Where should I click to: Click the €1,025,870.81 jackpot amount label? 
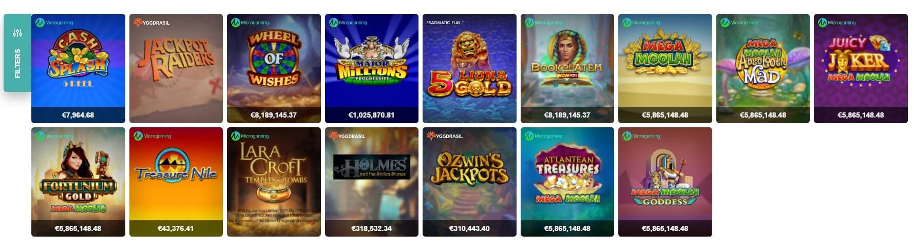point(372,115)
